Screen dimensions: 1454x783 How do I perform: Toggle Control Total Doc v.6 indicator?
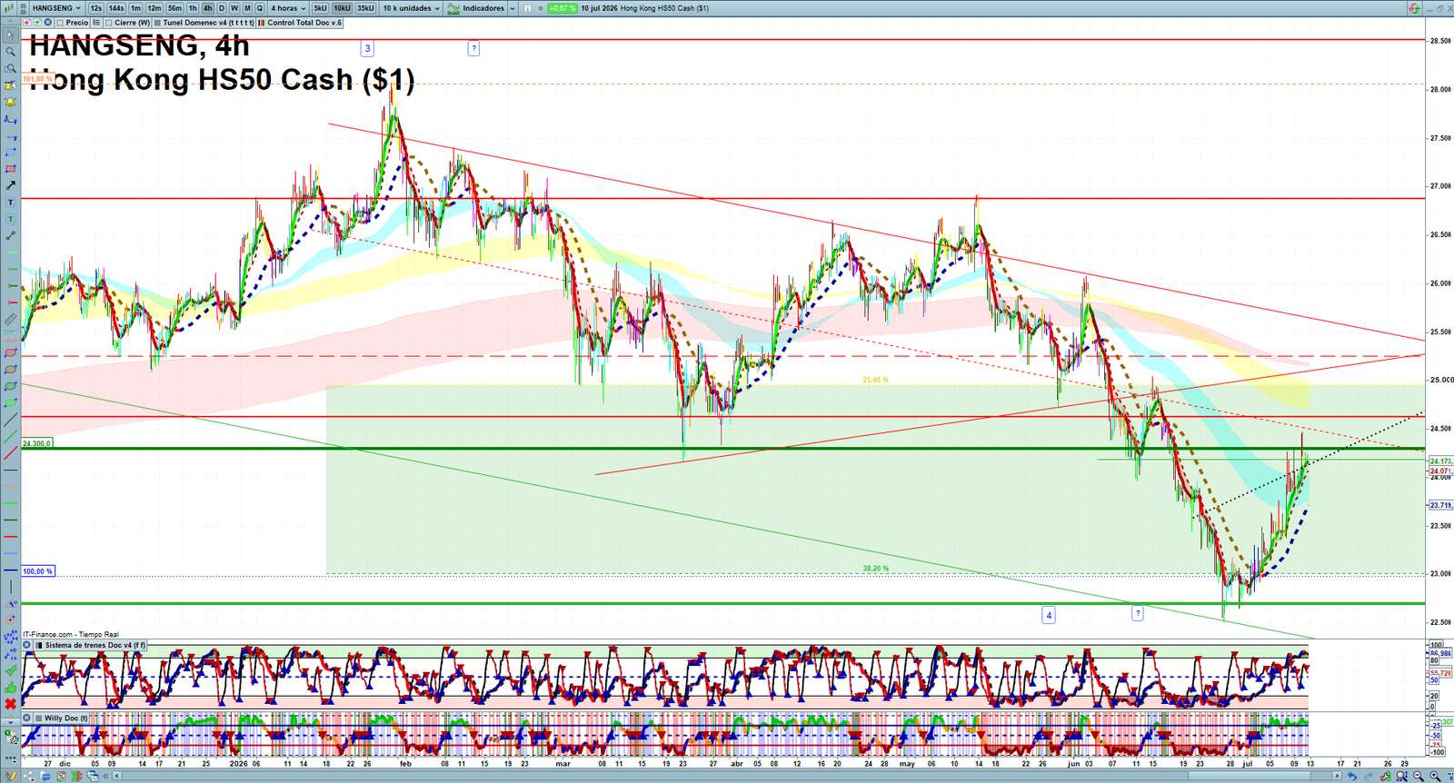(261, 23)
